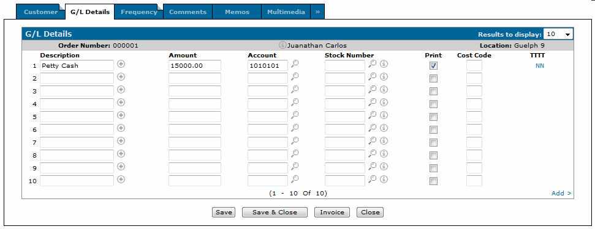Image resolution: width=595 pixels, height=229 pixels.
Task: Switch to the Frequency tab
Action: 139,12
